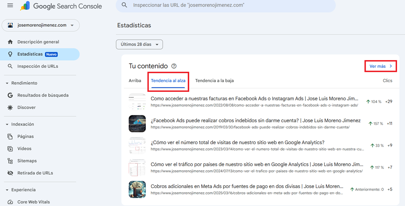Viewport: 405px width, 206px height.
Task: Open Estadísticas via the lightbulb icon
Action: 10,54
